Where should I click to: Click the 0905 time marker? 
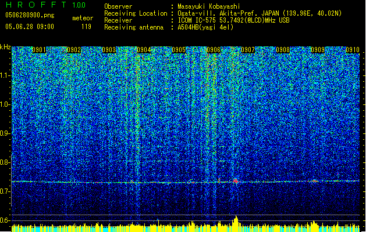pyautogui.click(x=179, y=50)
